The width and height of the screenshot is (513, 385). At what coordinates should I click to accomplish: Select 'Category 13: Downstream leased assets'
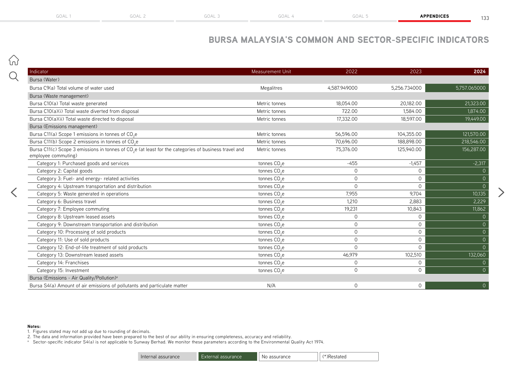tap(80, 255)
